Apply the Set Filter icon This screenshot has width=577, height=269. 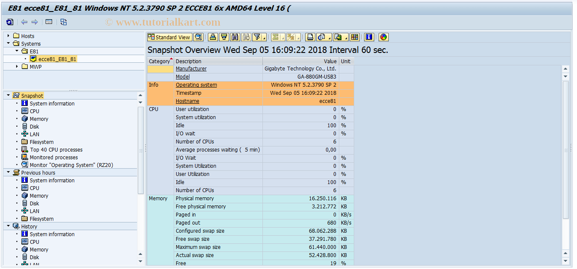257,37
